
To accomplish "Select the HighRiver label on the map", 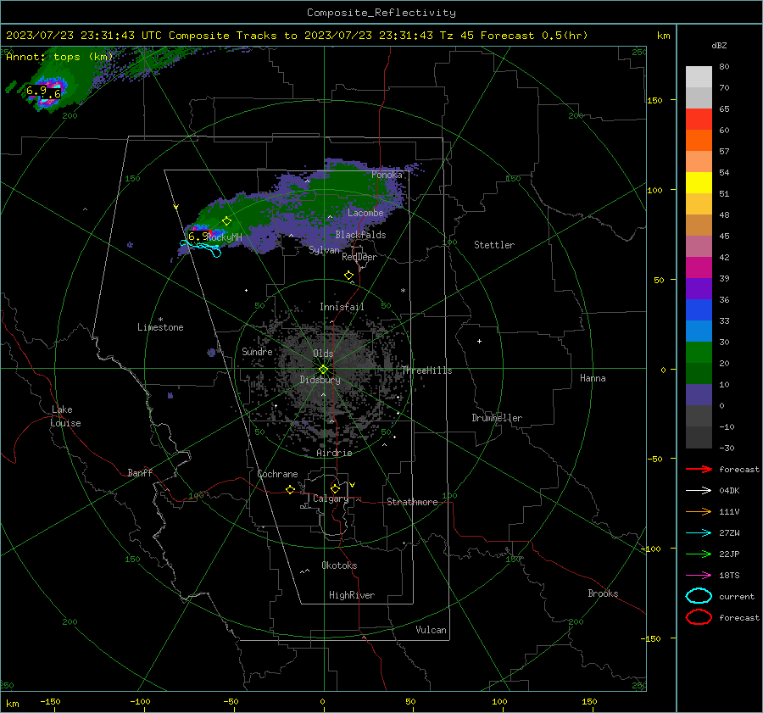I will [x=351, y=595].
